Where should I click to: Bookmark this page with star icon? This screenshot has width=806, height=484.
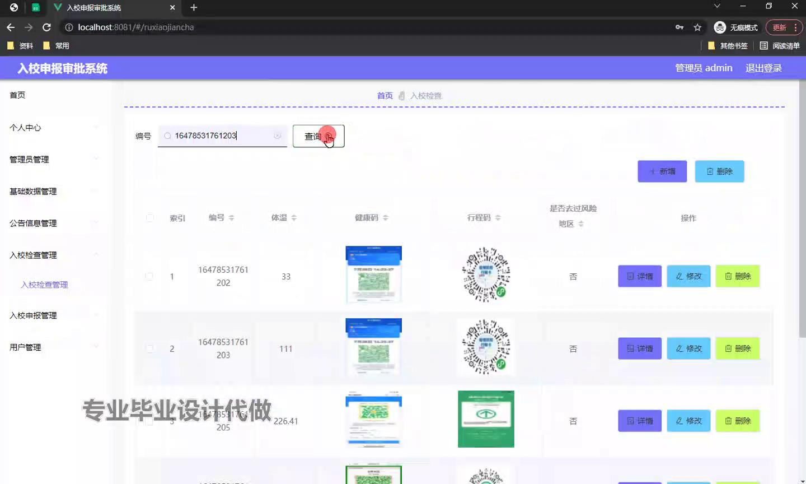[697, 27]
